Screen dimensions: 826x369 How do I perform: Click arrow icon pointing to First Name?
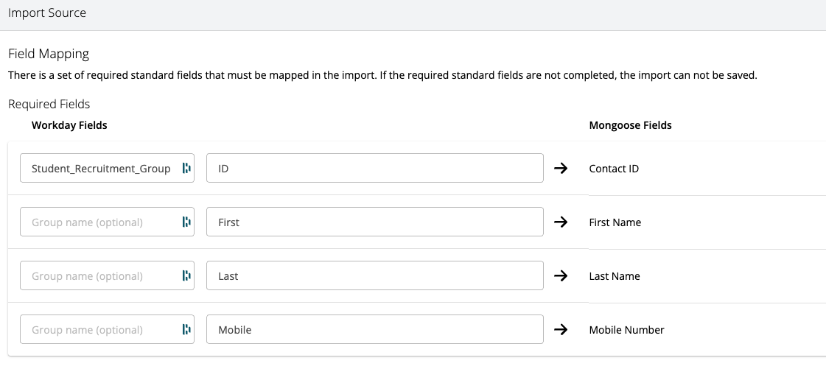(x=561, y=222)
